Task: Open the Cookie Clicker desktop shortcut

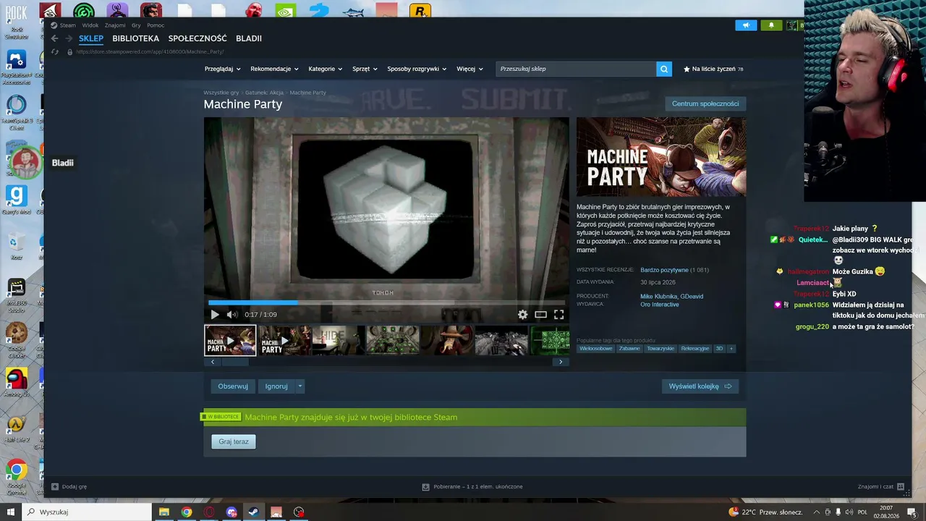Action: [16, 337]
